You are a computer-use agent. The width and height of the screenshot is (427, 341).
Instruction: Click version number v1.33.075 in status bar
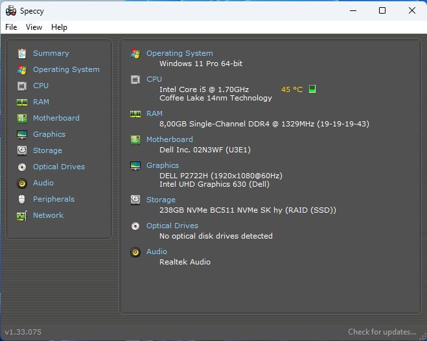tap(23, 332)
